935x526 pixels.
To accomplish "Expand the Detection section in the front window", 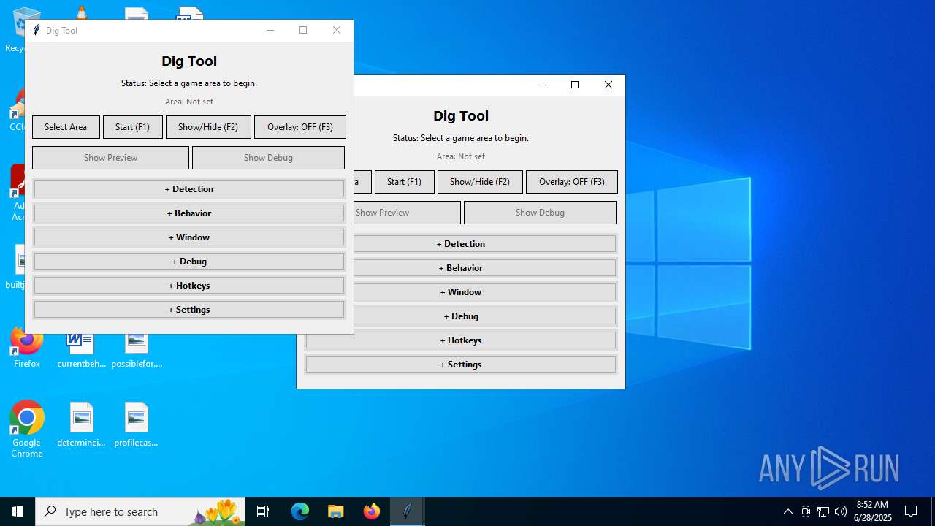I will click(x=189, y=189).
